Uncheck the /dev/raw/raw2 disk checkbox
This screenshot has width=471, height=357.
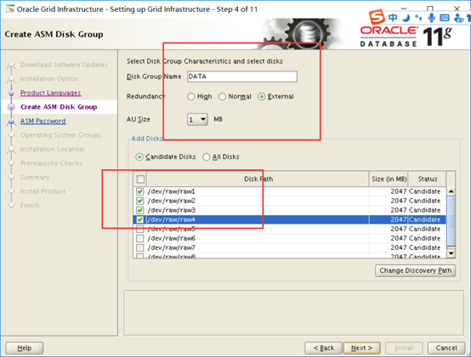[x=139, y=201]
